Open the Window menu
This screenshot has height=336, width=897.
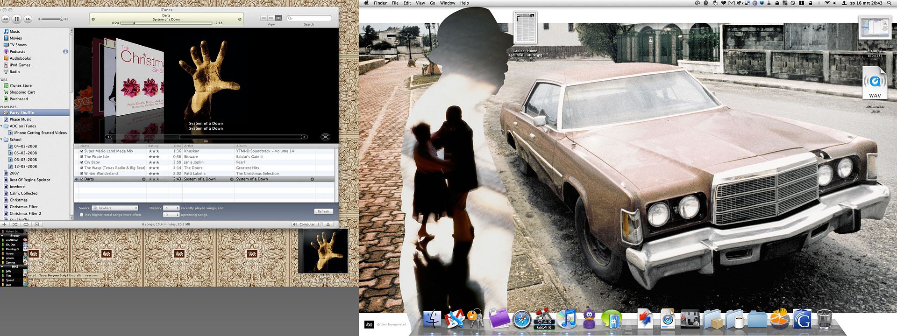click(x=448, y=3)
